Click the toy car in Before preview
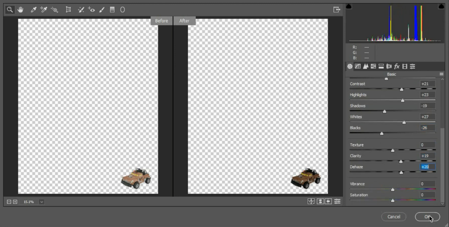The image size is (449, 227). [136, 178]
